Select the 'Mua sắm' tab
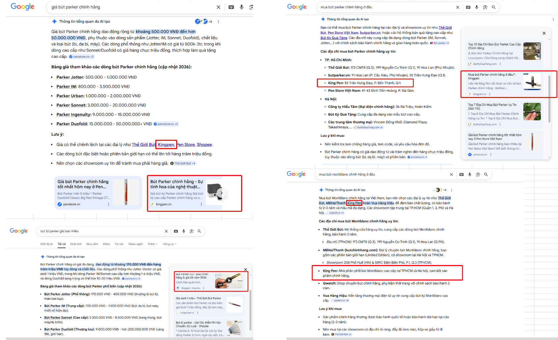 [x=92, y=244]
